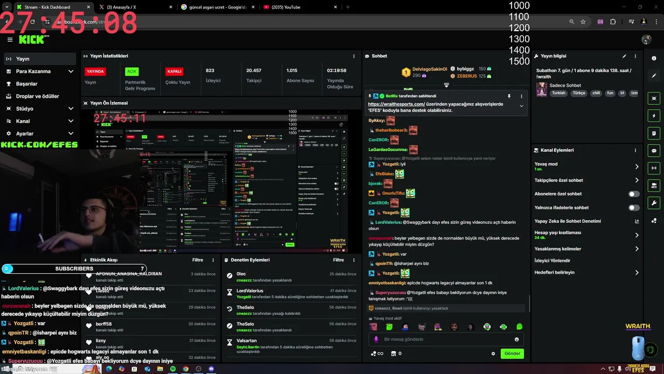
Task: Click İzleyici Yönlendir option
Action: coord(552,261)
